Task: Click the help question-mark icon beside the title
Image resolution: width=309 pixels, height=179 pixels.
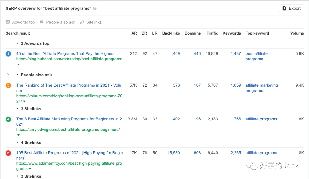Action: tap(95, 8)
